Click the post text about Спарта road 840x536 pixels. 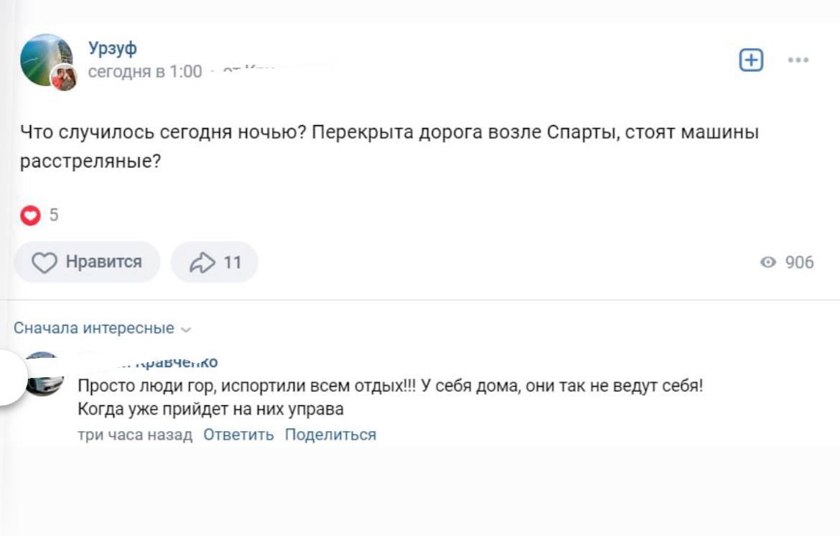coord(389,147)
